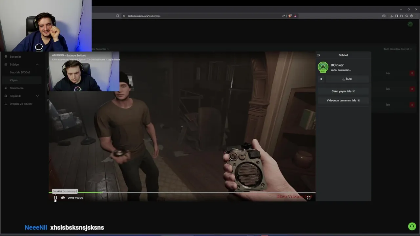Open Başarılar in the sidebar
Image resolution: width=420 pixels, height=236 pixels.
click(15, 57)
